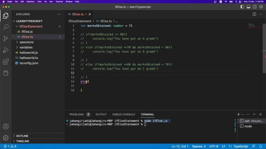Open the new terminal launch profile dropdown
The image size is (266, 149).
click(x=242, y=115)
